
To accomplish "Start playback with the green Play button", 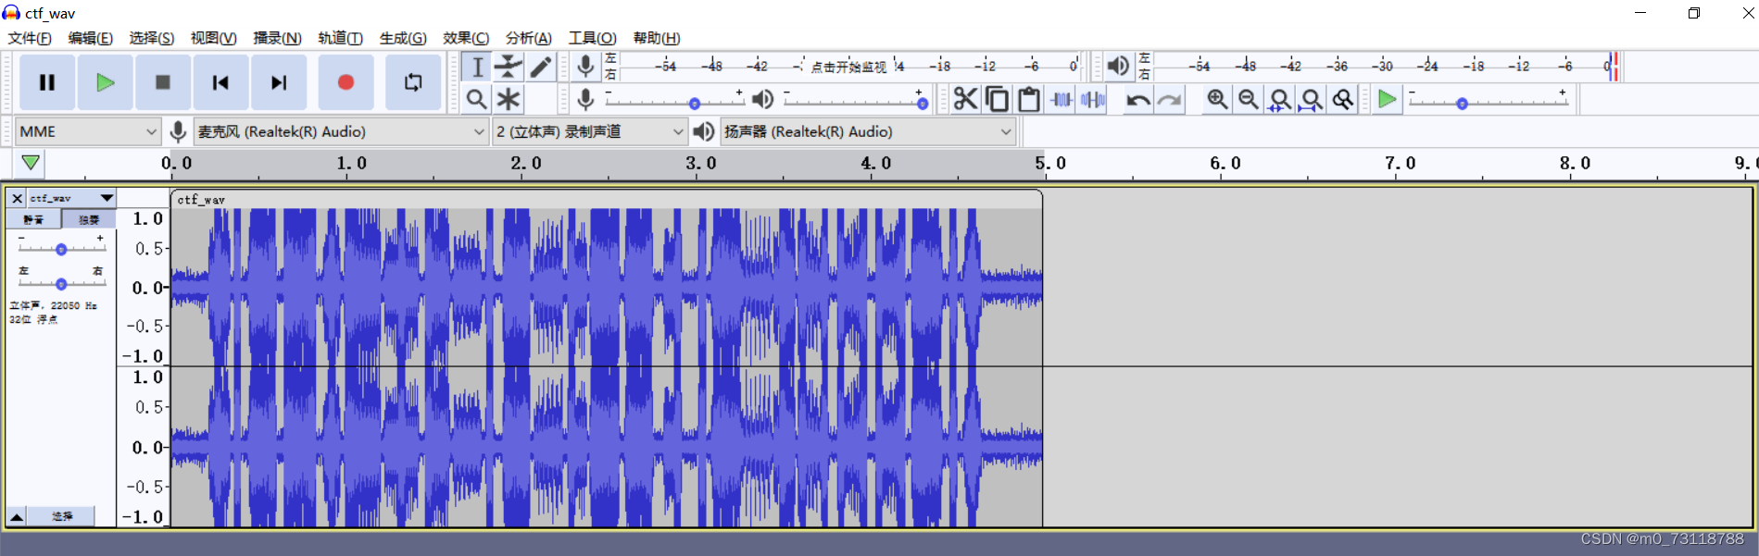I will (x=105, y=82).
